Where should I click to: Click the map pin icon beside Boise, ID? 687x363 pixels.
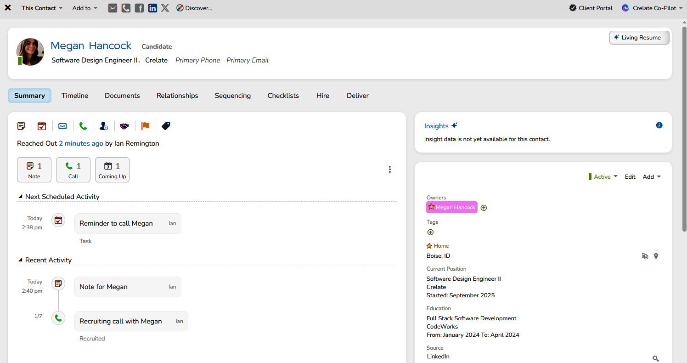coord(656,256)
